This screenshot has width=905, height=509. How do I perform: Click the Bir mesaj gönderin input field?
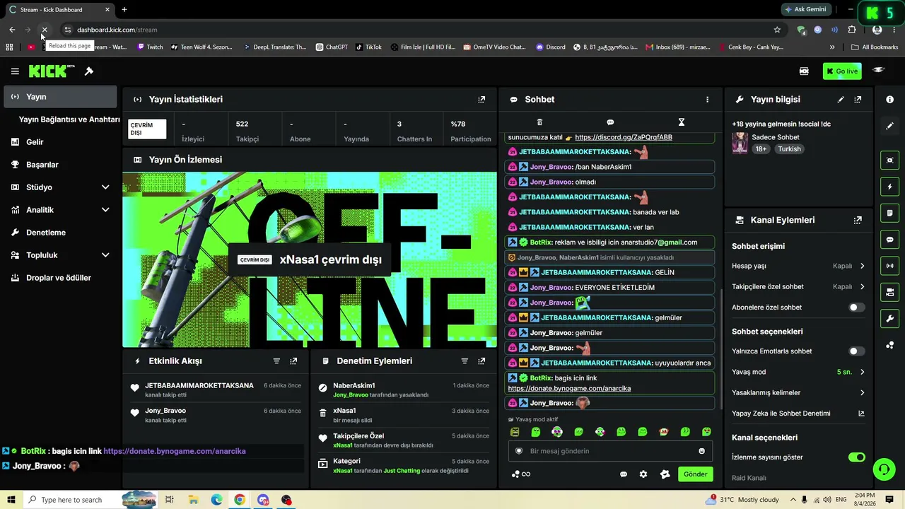coord(611,451)
